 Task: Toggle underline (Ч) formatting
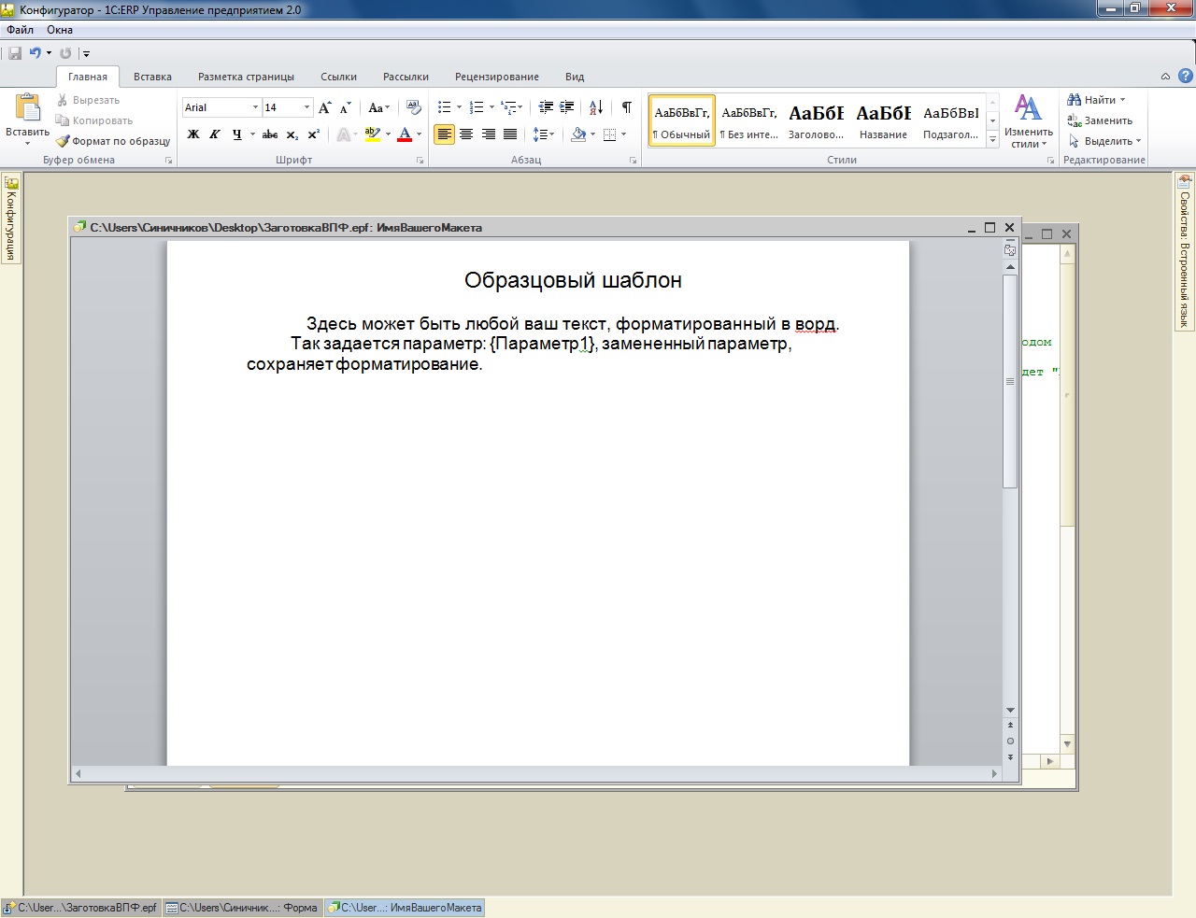point(236,134)
